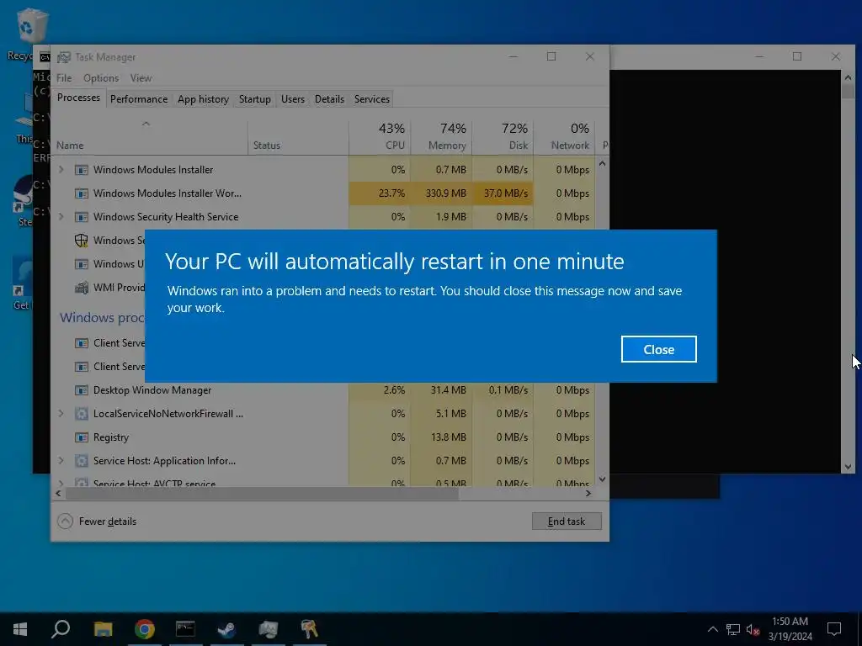The height and width of the screenshot is (646, 862).
Task: Expand Service Host: Application Information row
Action: point(61,461)
